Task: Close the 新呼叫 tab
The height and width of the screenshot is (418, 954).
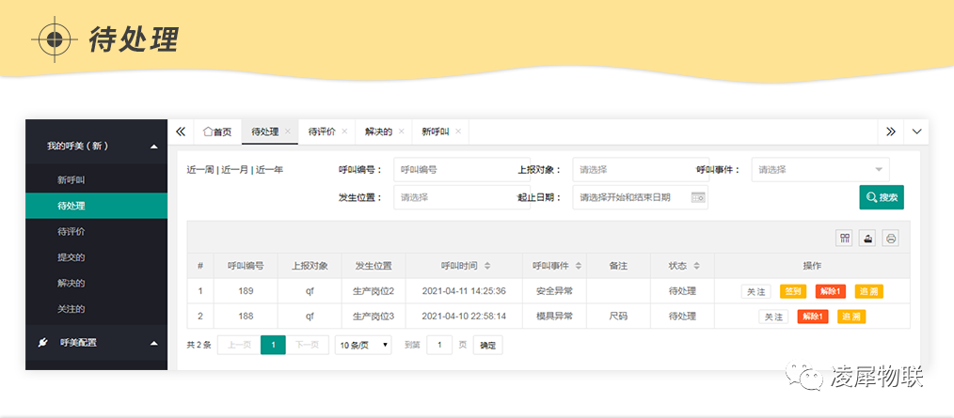Action: tap(458, 132)
